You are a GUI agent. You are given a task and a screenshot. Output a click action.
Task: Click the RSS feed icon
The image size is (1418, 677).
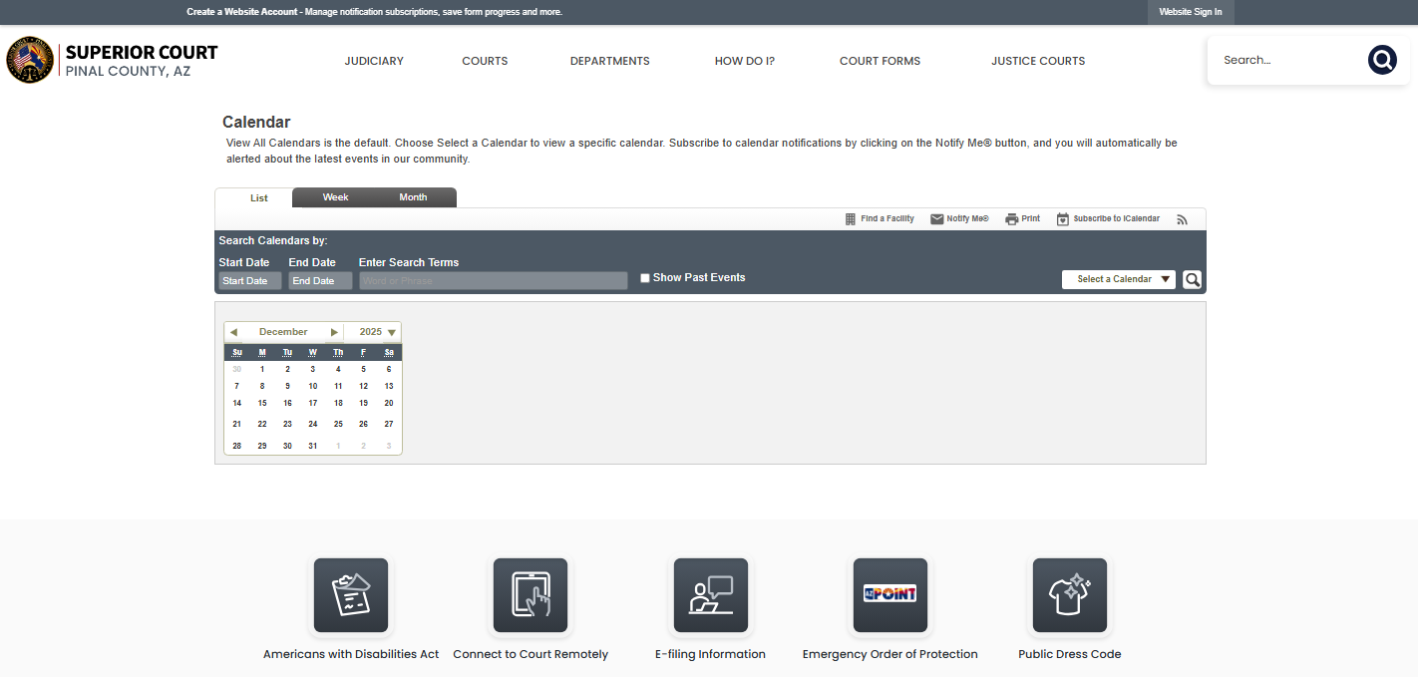pos(1182,219)
